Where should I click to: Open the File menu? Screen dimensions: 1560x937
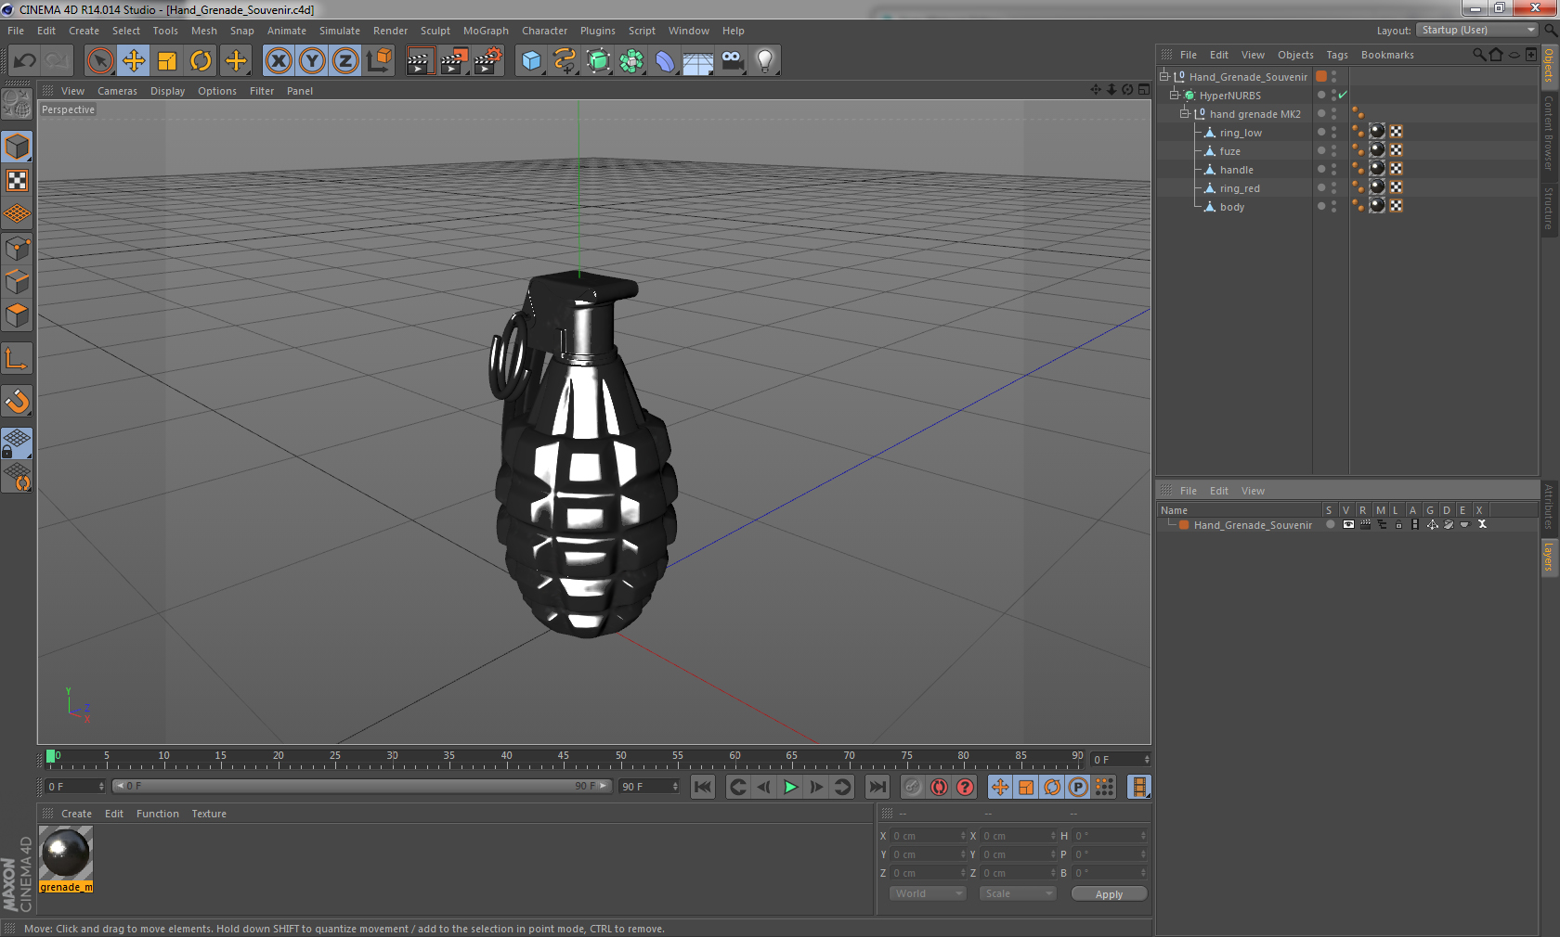click(x=16, y=31)
